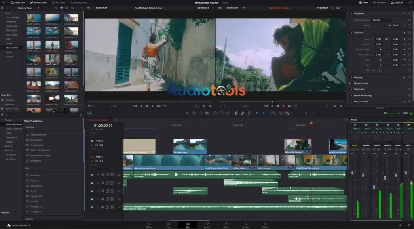Lock the Video 2 track
This screenshot has width=414, height=229.
pyautogui.click(x=92, y=145)
